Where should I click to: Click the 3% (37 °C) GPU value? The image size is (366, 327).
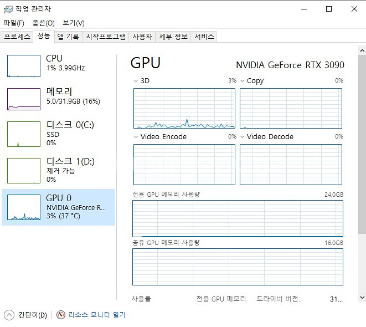click(x=63, y=216)
